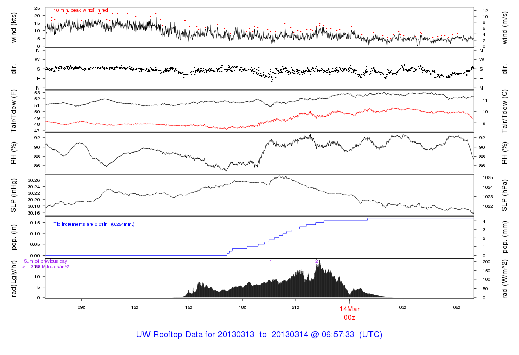Click the 09z tick label
519x355 pixels.
pyautogui.click(x=81, y=307)
